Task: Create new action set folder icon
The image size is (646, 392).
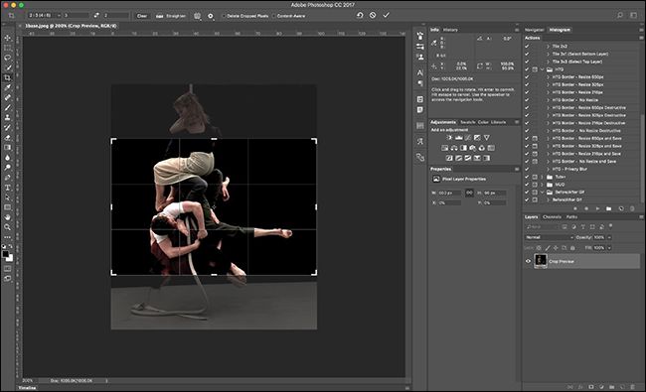Action: pos(609,208)
